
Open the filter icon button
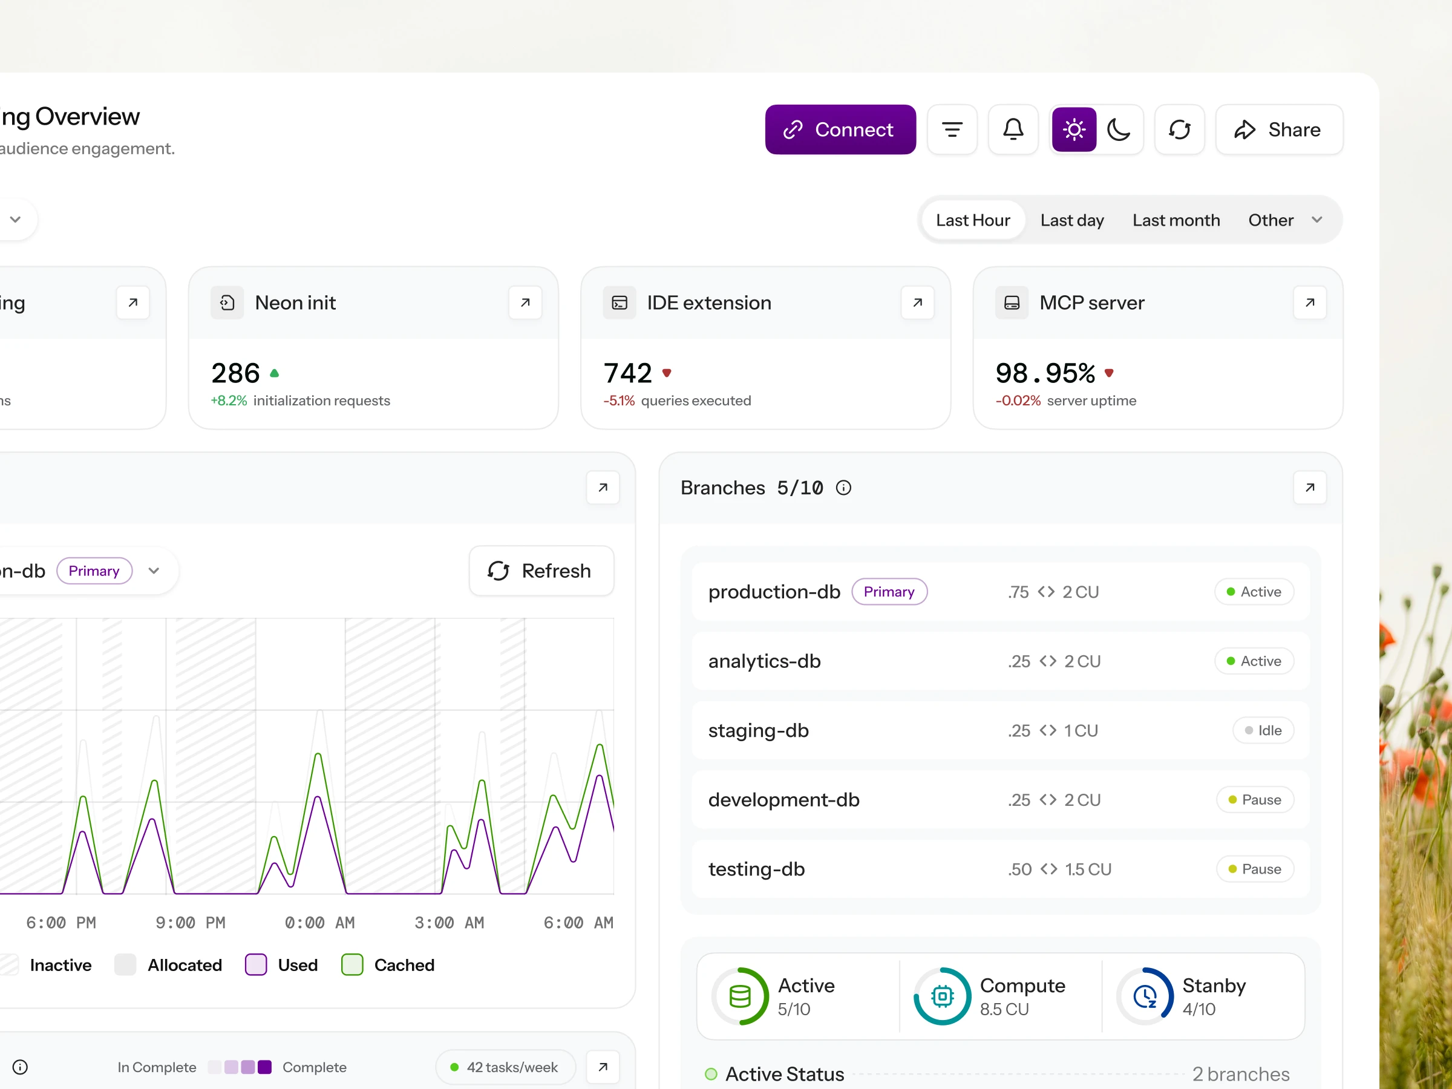coord(952,129)
